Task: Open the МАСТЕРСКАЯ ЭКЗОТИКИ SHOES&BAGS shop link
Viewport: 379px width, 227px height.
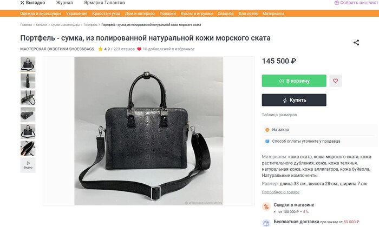Action: [x=57, y=49]
